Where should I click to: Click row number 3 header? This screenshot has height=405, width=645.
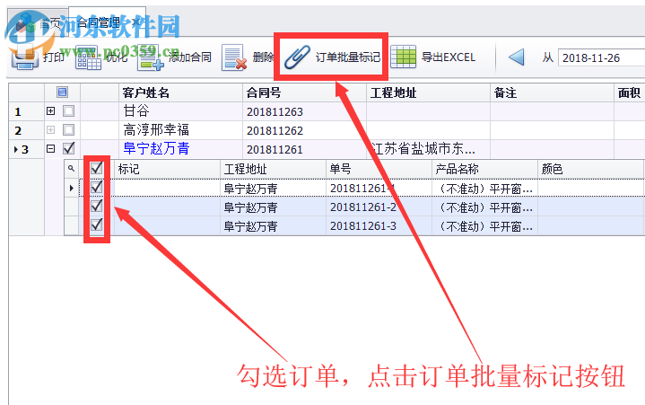click(26, 149)
